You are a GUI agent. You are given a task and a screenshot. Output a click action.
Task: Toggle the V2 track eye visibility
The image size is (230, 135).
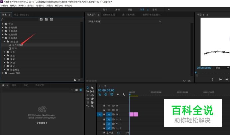(x=117, y=110)
